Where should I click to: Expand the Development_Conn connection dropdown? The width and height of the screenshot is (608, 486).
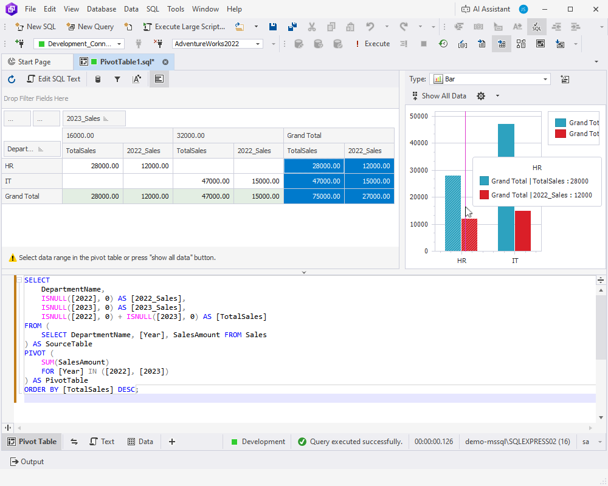[118, 44]
